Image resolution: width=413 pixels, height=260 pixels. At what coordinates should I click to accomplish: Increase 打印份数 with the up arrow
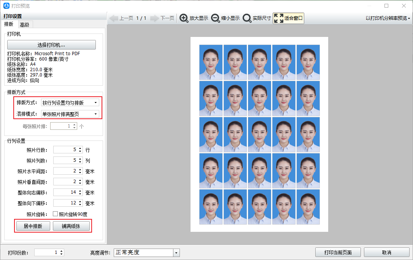click(61, 251)
